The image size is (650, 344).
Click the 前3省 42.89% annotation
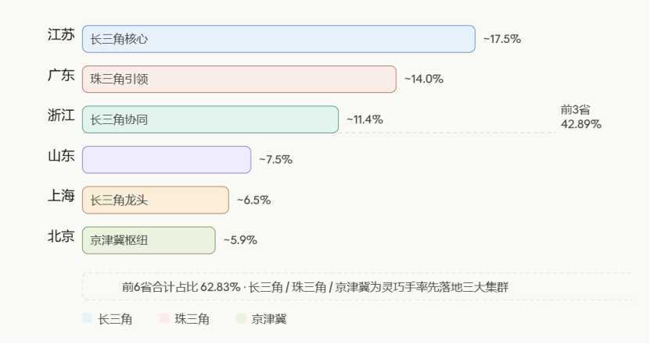pos(580,117)
